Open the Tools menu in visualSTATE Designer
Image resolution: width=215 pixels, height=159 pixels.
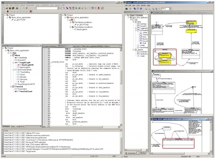point(138,6)
